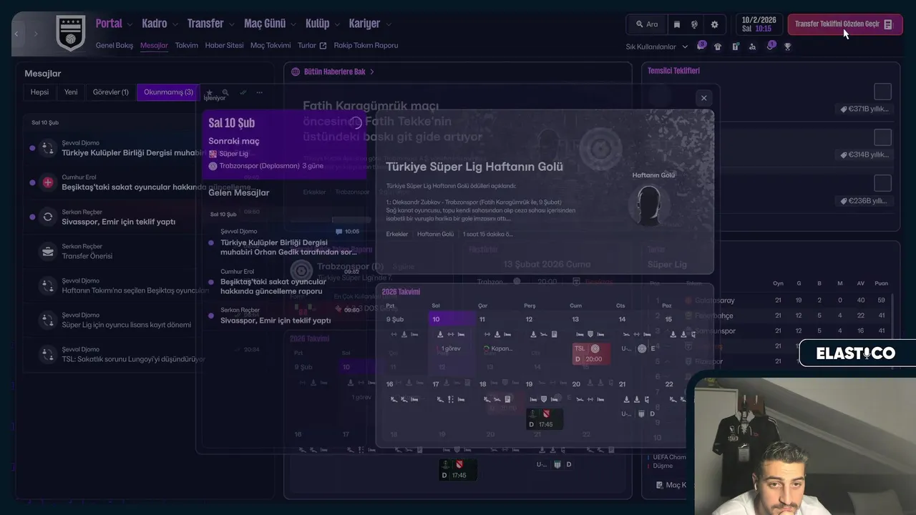
Task: Click globe icon beside Bütün Haberlere Bak
Action: [x=296, y=72]
